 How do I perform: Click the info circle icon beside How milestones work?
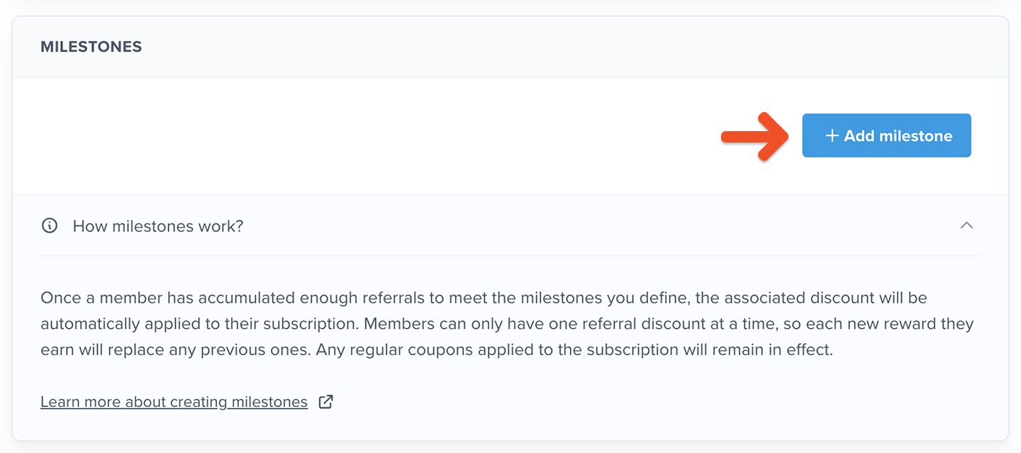tap(50, 226)
